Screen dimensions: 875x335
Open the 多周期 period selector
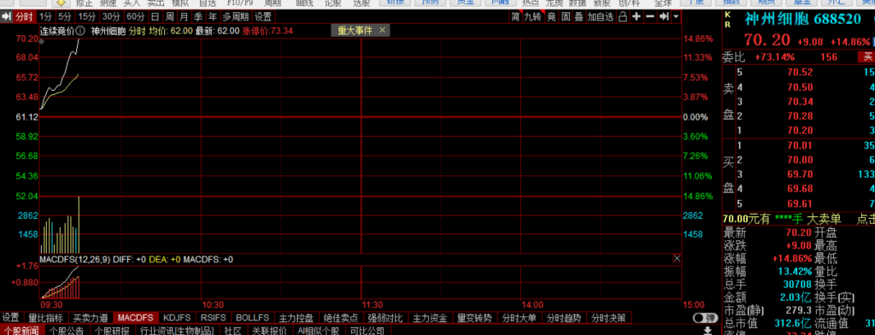236,17
